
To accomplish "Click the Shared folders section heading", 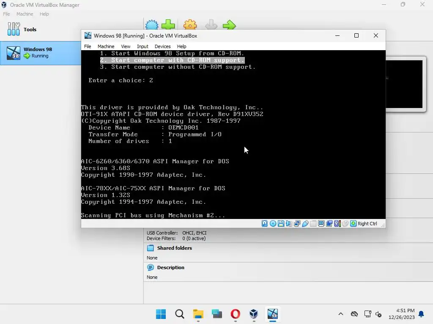I will pyautogui.click(x=174, y=248).
